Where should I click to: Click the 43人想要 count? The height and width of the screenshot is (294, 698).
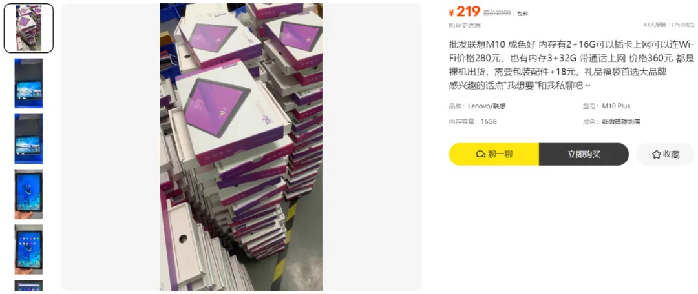654,25
